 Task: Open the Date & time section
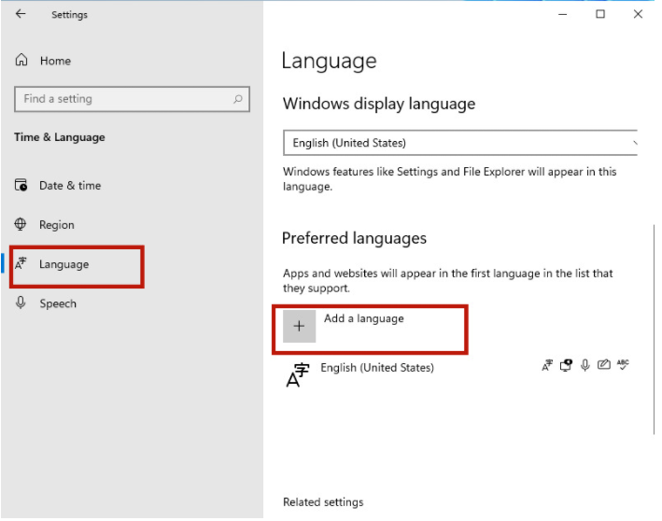pyautogui.click(x=69, y=186)
